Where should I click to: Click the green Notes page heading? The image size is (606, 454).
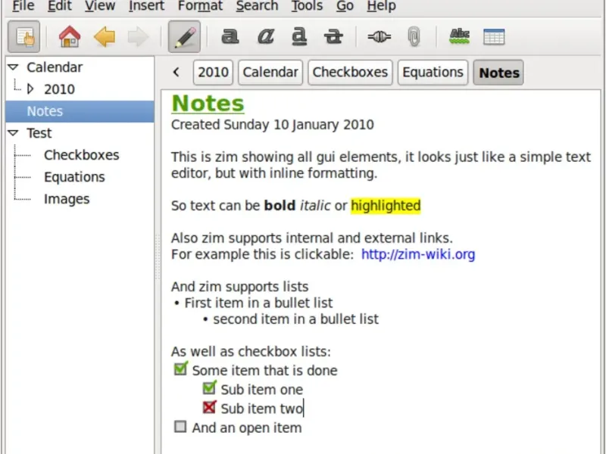pos(208,104)
